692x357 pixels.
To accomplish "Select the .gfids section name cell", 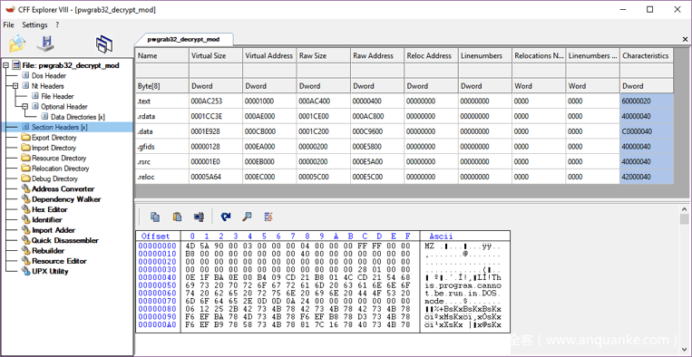I will pos(162,146).
